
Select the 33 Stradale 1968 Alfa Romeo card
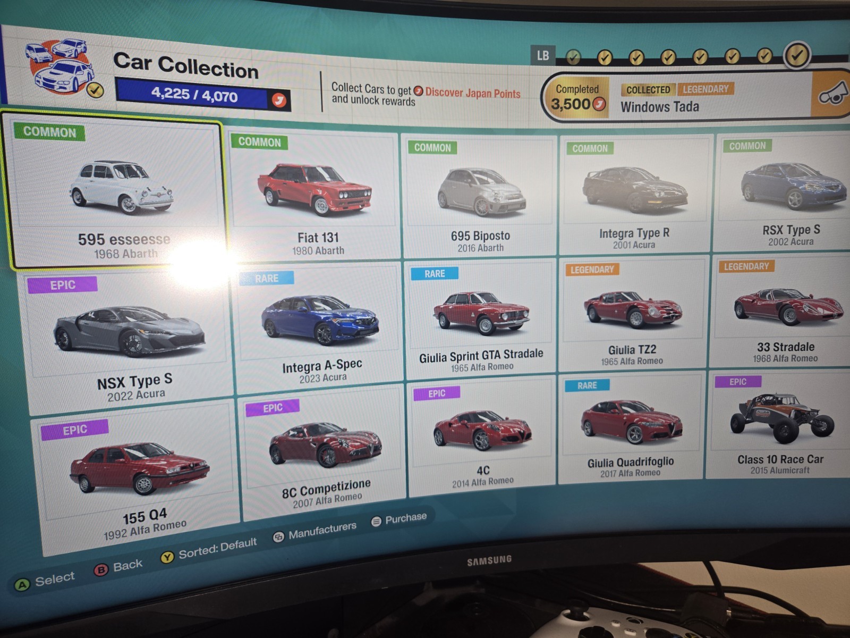tap(781, 311)
